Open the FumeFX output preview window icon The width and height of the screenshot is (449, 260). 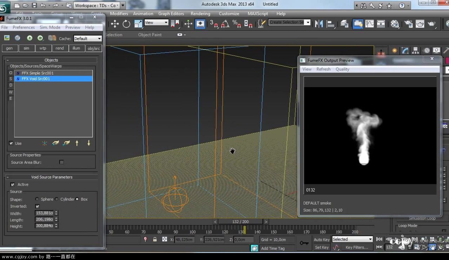point(7,38)
